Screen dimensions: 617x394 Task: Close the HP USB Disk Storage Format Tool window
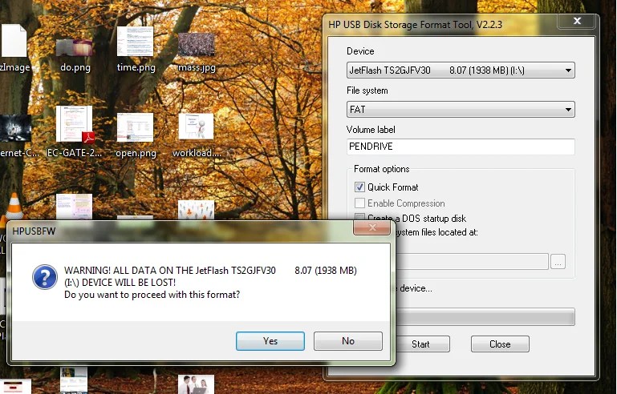pyautogui.click(x=576, y=21)
